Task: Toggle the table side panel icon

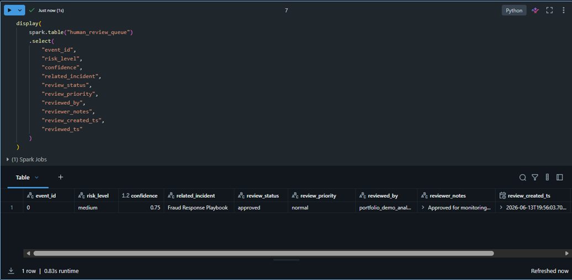Action: click(x=560, y=177)
